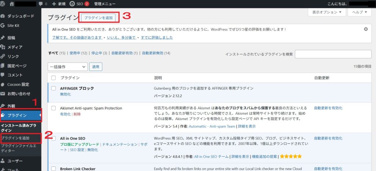Open the ダッシュボード sidebar icon
This screenshot has height=171, width=376.
[x=3, y=16]
